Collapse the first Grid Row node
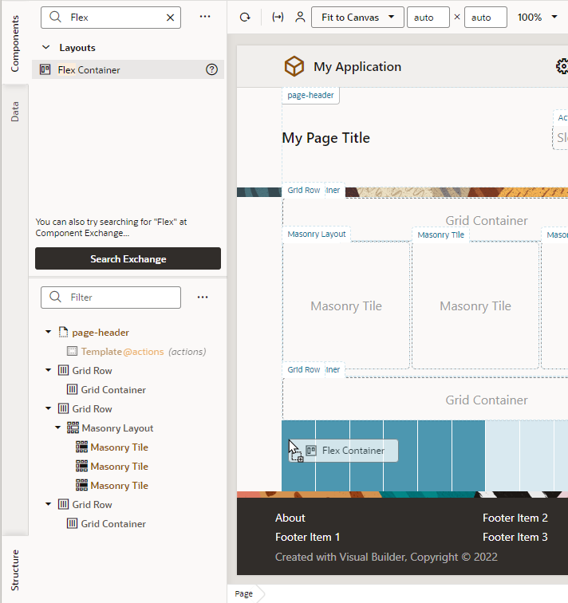Screen dimensions: 568x603 coord(49,370)
